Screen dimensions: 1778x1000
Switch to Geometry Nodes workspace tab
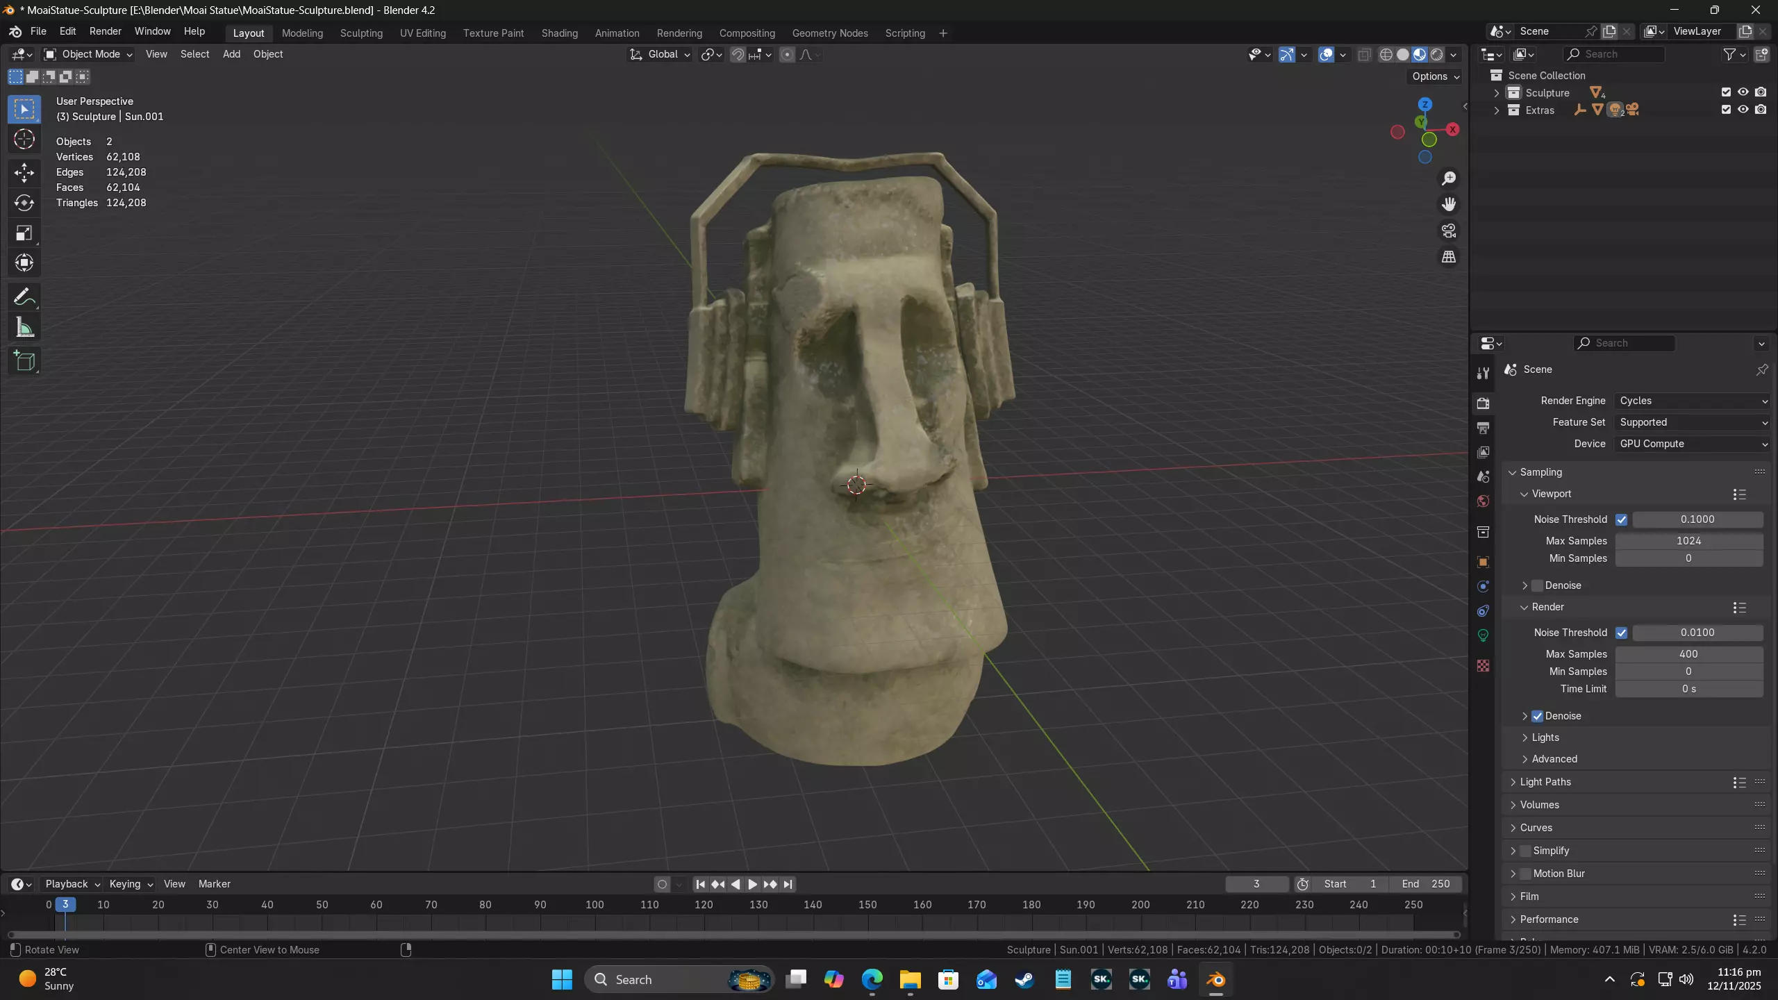[830, 33]
